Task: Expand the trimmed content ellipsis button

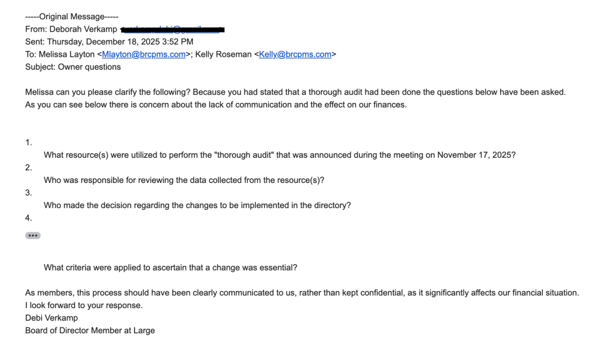Action: 33,236
